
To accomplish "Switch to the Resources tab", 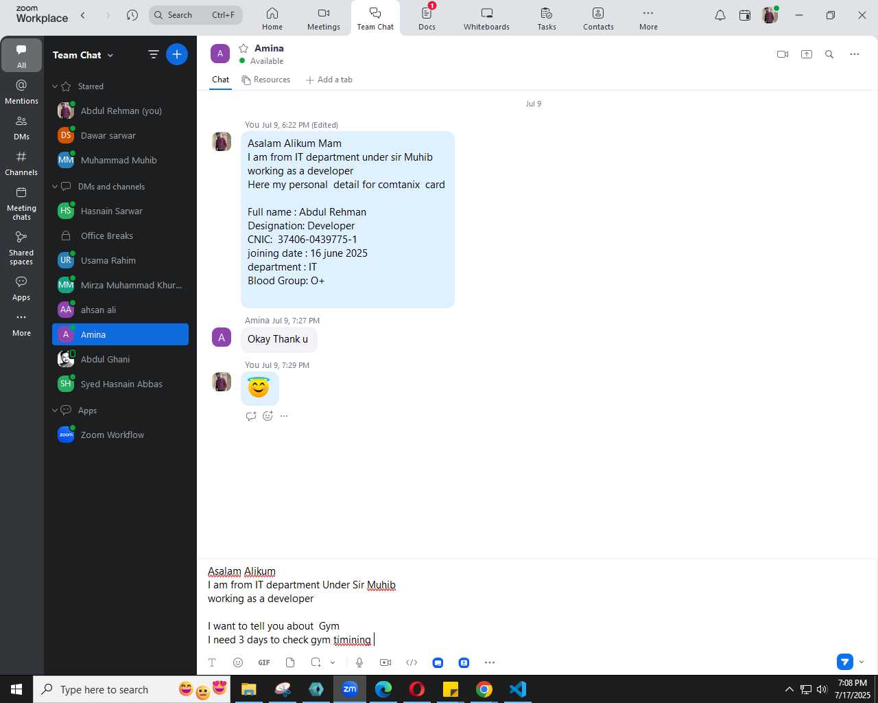I will tap(266, 80).
